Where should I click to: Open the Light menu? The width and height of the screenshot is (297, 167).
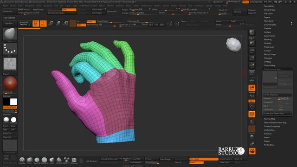tap(75, 6)
